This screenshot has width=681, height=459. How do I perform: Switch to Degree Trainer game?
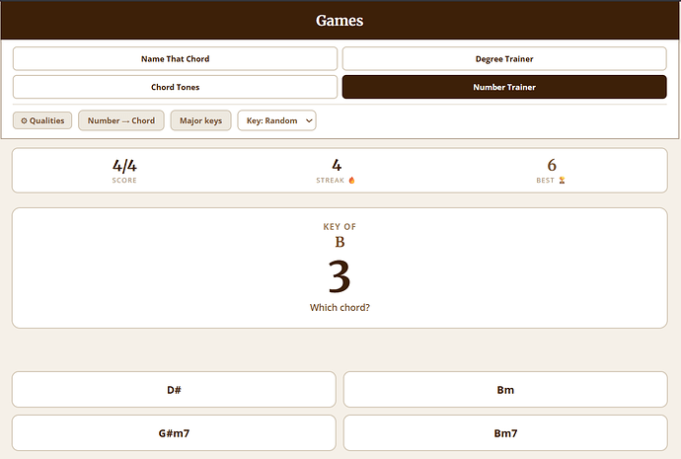(504, 58)
